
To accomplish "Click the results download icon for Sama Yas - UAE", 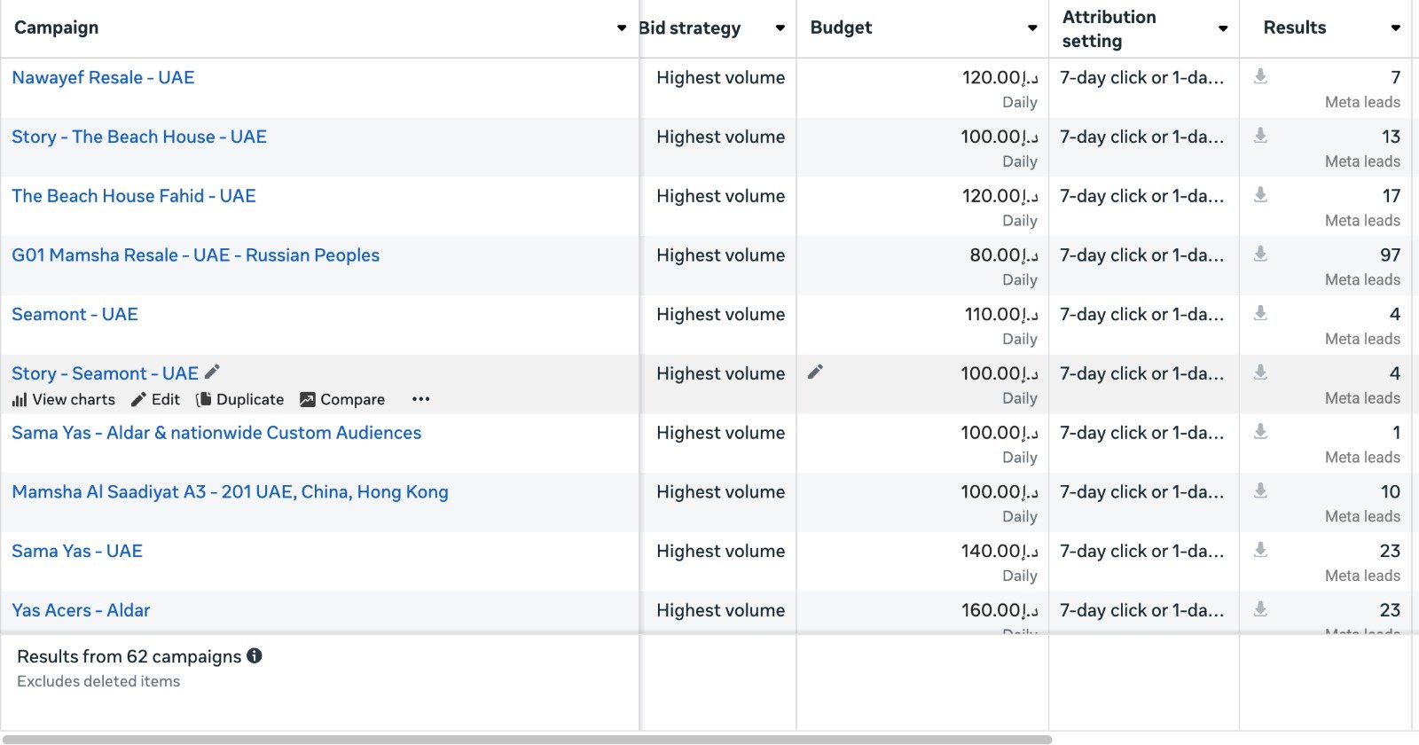I will [1260, 550].
